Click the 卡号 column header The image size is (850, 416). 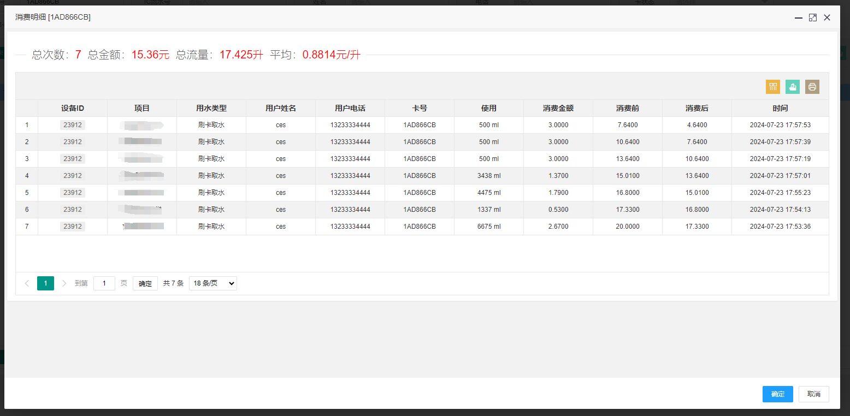click(x=420, y=108)
